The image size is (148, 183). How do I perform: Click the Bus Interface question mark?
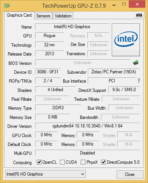[139, 81]
